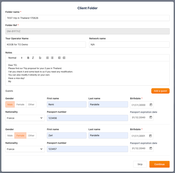Edit passport number 123457 field
This screenshot has width=175, height=173.
(x=87, y=149)
